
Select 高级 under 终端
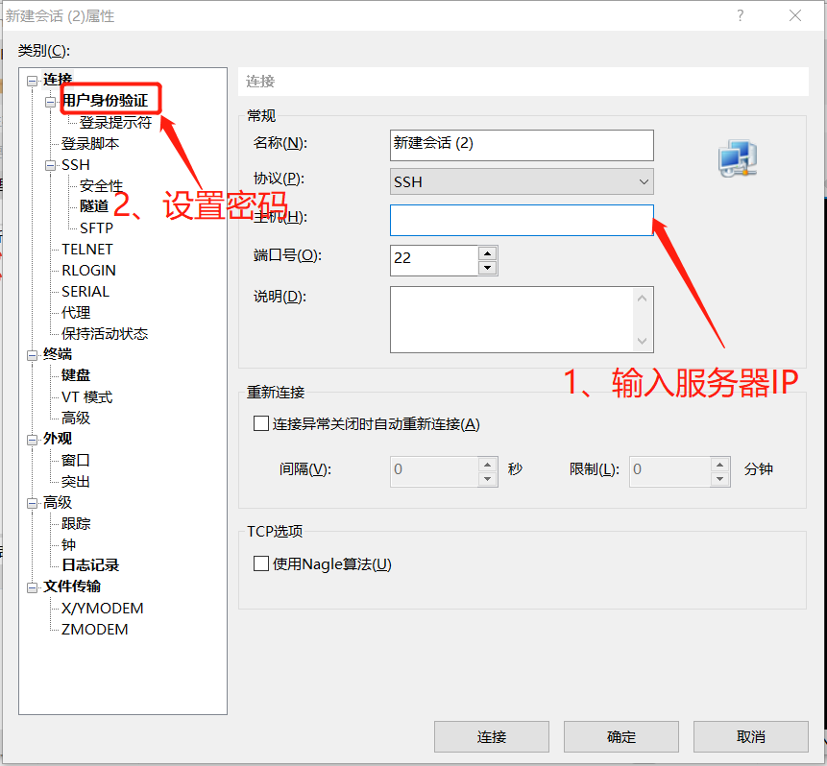[76, 418]
